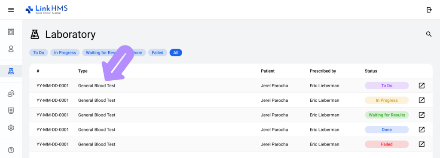440x158 pixels.
Task: Select the Laboratory flask sidebar icon
Action: pos(11,71)
